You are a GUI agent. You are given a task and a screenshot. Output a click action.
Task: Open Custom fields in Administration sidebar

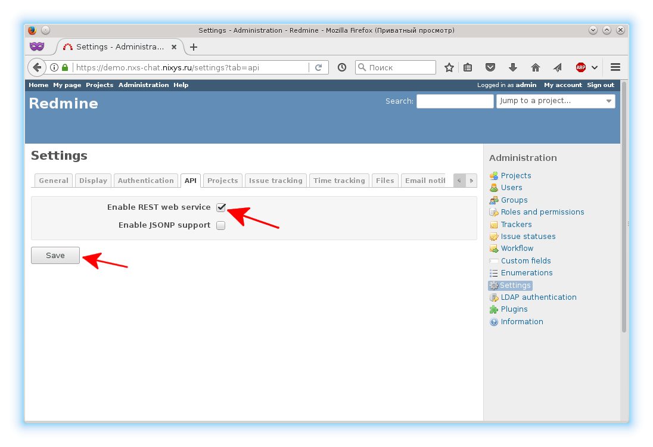526,261
